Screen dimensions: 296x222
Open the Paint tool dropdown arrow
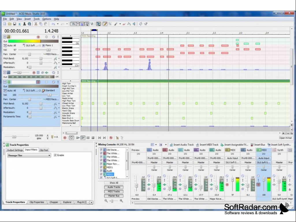[120, 24]
